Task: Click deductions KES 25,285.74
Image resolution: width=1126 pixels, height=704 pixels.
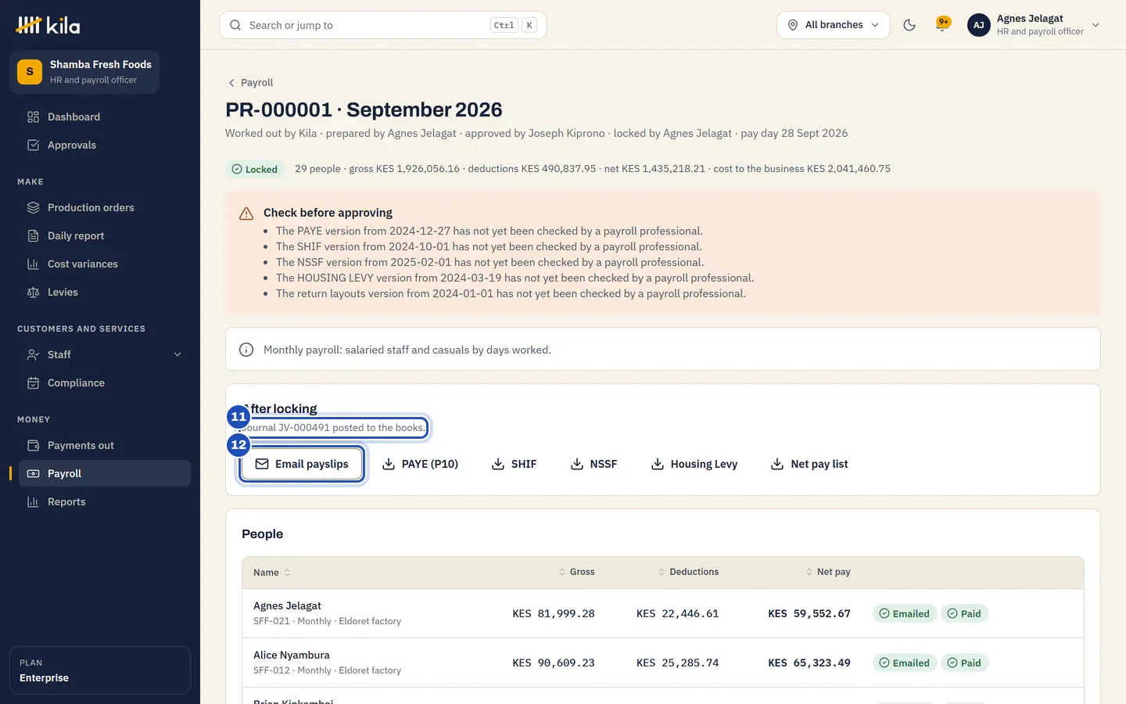Action: [678, 663]
